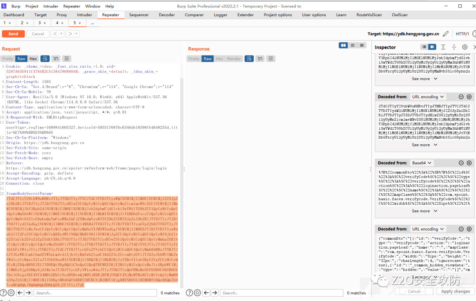Add layer after first URL decoding
The height and width of the screenshot is (301, 476).
469,97
